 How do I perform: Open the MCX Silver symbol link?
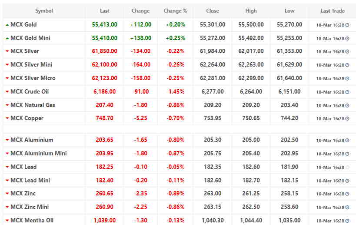coord(25,51)
